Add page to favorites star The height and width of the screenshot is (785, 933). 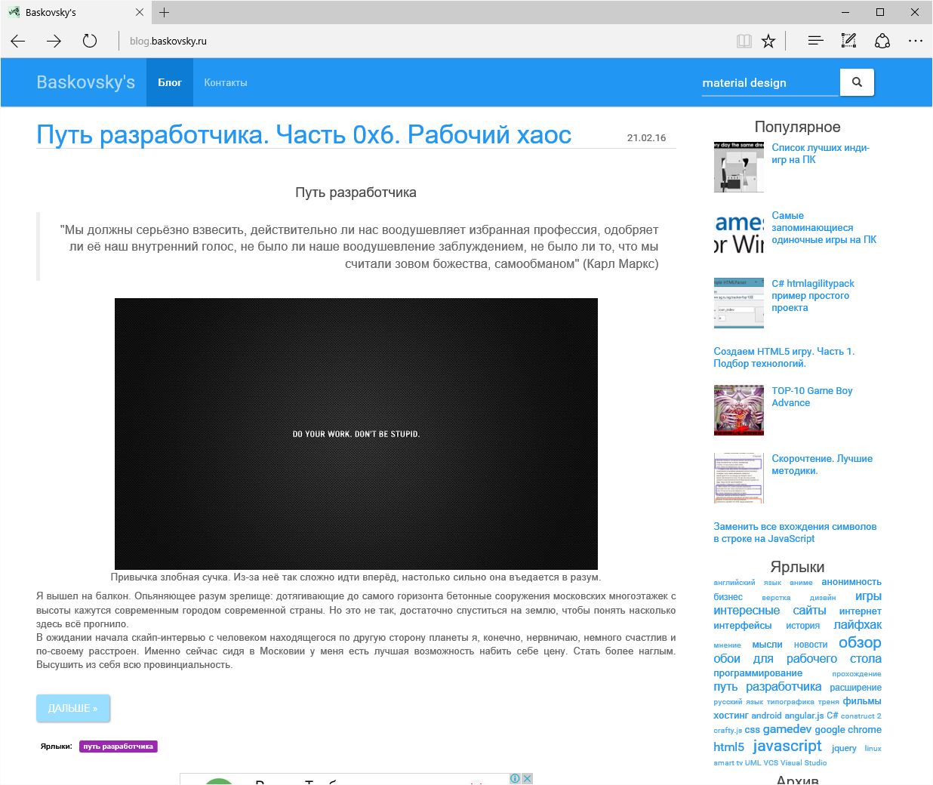pos(768,41)
